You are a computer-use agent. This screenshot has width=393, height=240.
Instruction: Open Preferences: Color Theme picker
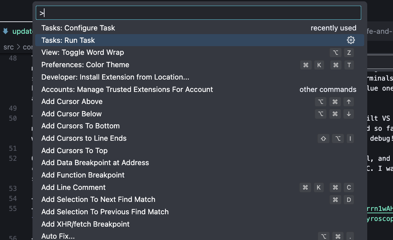pos(85,65)
